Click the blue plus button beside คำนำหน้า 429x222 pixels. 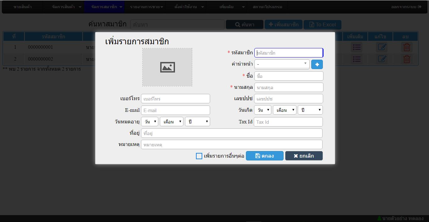pyautogui.click(x=317, y=64)
